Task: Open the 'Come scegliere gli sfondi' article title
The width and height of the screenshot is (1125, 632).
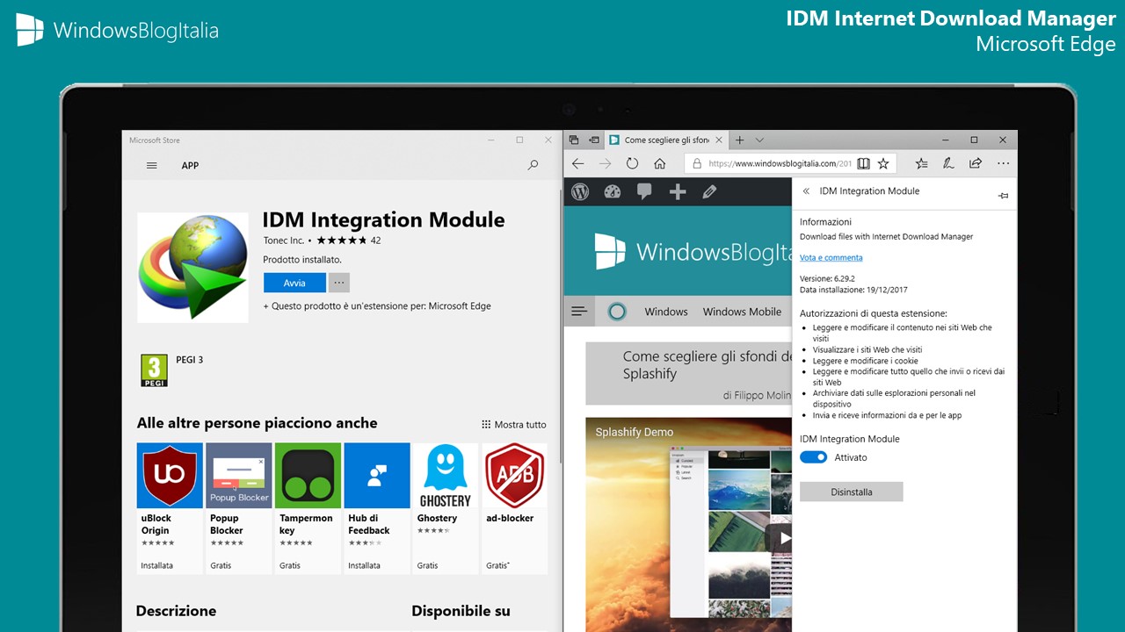Action: 707,365
